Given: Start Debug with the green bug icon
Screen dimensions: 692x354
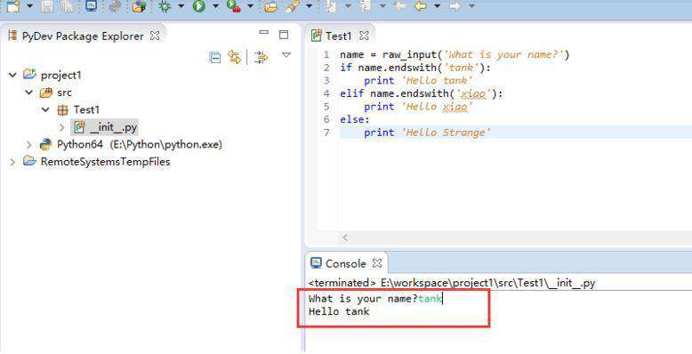Looking at the screenshot, I should click(165, 6).
